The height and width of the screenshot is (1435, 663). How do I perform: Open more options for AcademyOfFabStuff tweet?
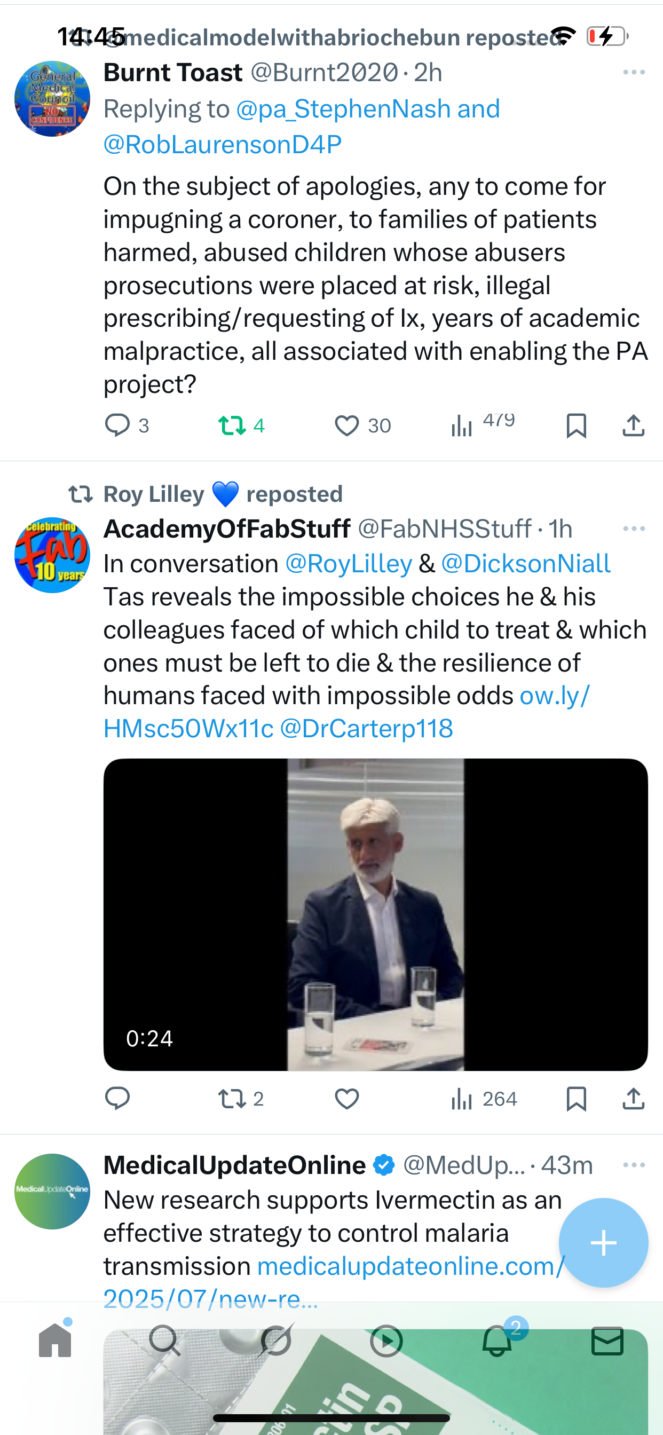pos(634,528)
